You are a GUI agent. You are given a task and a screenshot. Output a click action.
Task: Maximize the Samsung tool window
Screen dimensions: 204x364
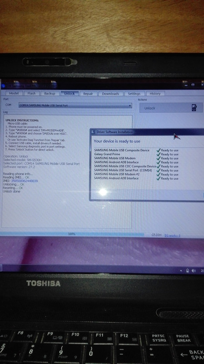tap(193, 85)
